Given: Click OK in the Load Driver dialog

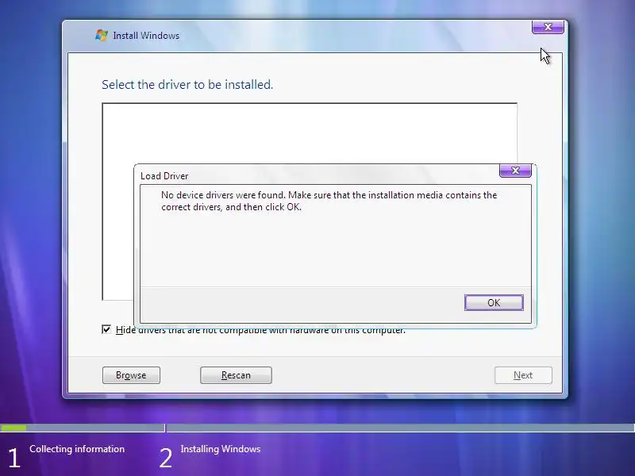Looking at the screenshot, I should click(x=494, y=303).
